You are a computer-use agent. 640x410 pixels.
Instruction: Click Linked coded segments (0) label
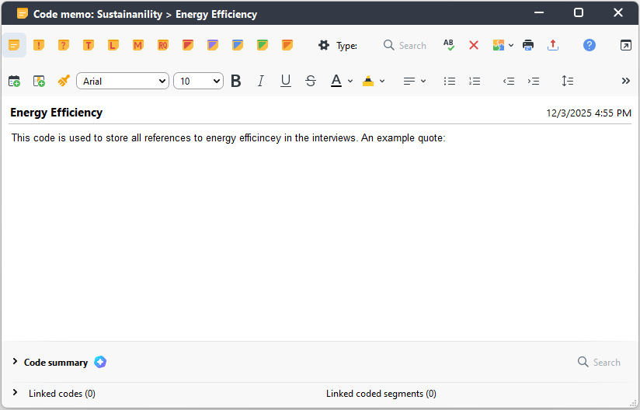point(381,394)
